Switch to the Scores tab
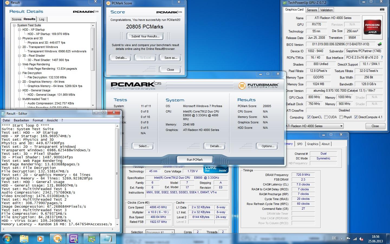Screen dimensions: 390x244 (x=17, y=19)
